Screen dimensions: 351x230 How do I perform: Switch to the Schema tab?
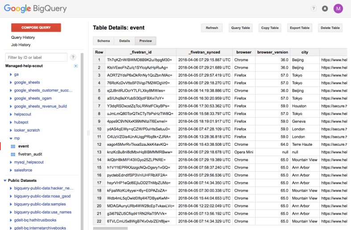103,41
